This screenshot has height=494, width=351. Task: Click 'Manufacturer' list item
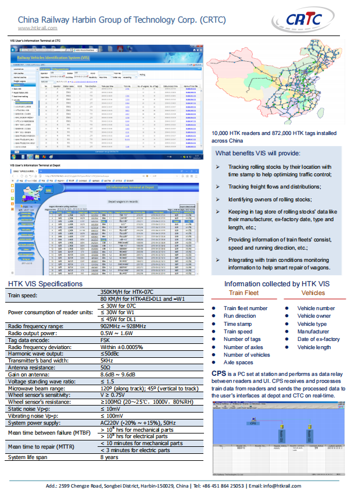tap(313, 332)
